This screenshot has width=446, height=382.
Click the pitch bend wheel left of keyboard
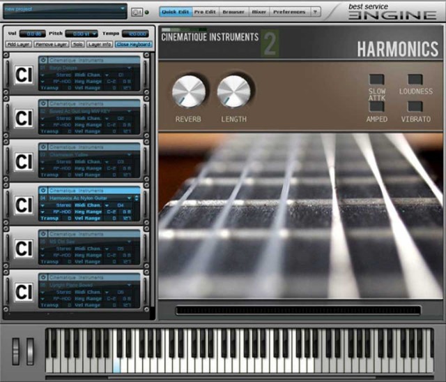[17, 351]
